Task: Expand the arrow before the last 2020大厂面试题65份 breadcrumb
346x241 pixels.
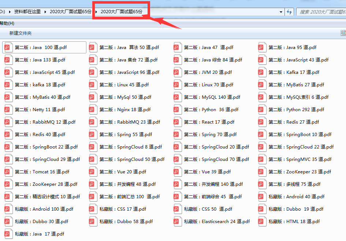Action: point(96,12)
